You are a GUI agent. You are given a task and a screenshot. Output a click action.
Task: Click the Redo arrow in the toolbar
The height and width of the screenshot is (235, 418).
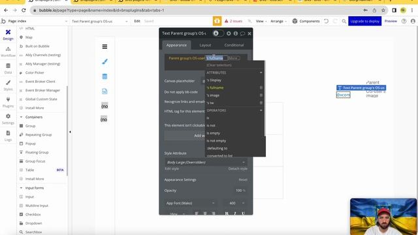(x=335, y=21)
